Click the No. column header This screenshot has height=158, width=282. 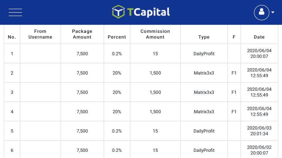(12, 37)
